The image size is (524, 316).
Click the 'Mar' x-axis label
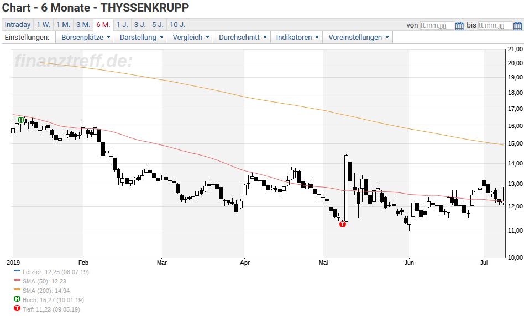point(162,263)
